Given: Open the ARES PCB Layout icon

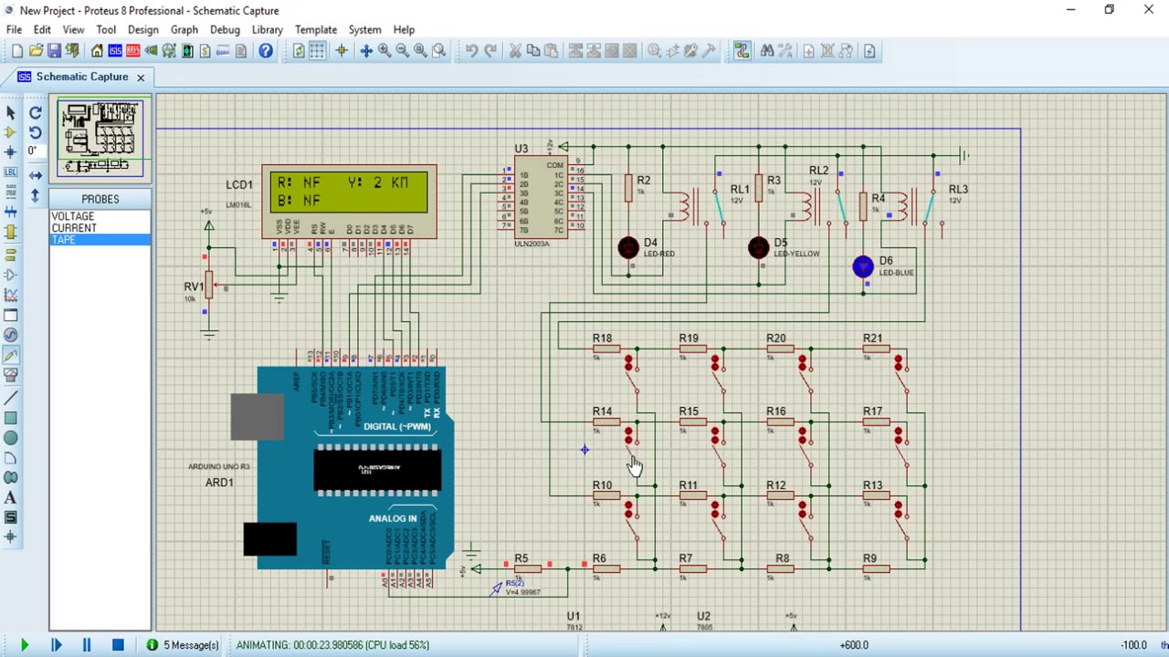Looking at the screenshot, I should pos(132,51).
